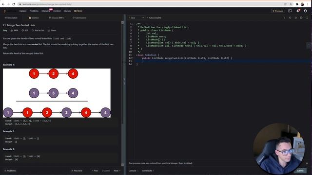Click the browser forward arrow
This screenshot has width=312, height=175.
tap(8, 4)
